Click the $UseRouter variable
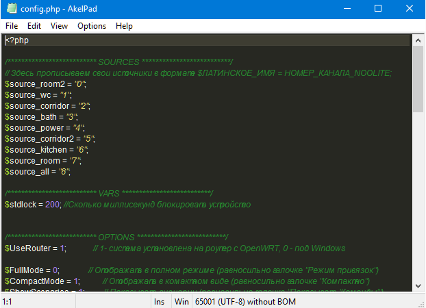 (x=27, y=248)
